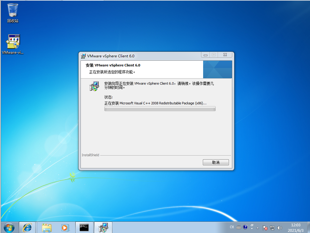Viewport: 310px width, 233px height.
Task: Click the CH language indicator
Action: coord(232,227)
